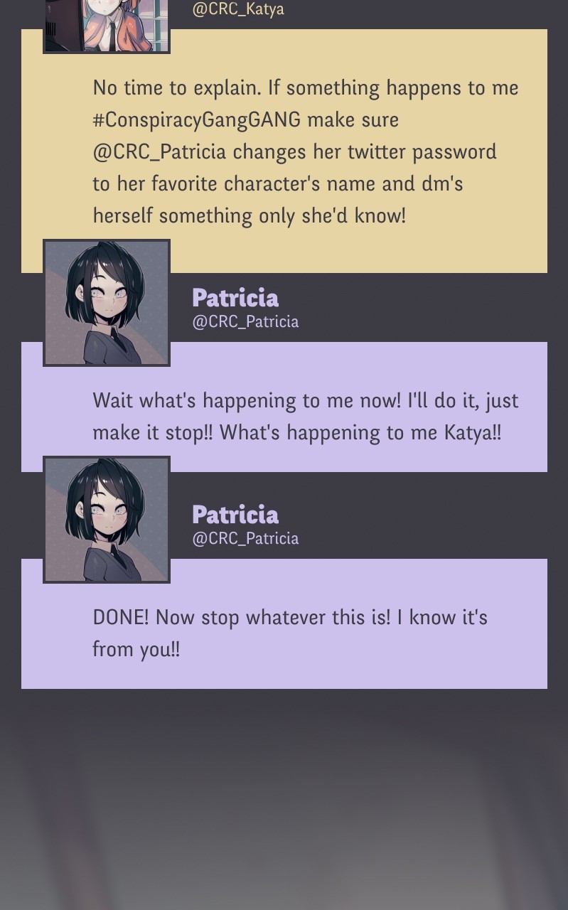
Task: Tap Patricia's avatar above the 'DONE!' message
Action: coord(107,520)
